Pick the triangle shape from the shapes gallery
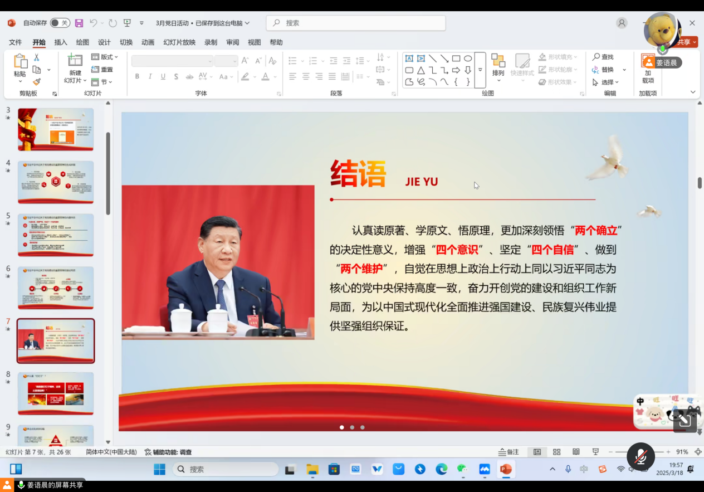This screenshot has height=492, width=704. pos(421,70)
